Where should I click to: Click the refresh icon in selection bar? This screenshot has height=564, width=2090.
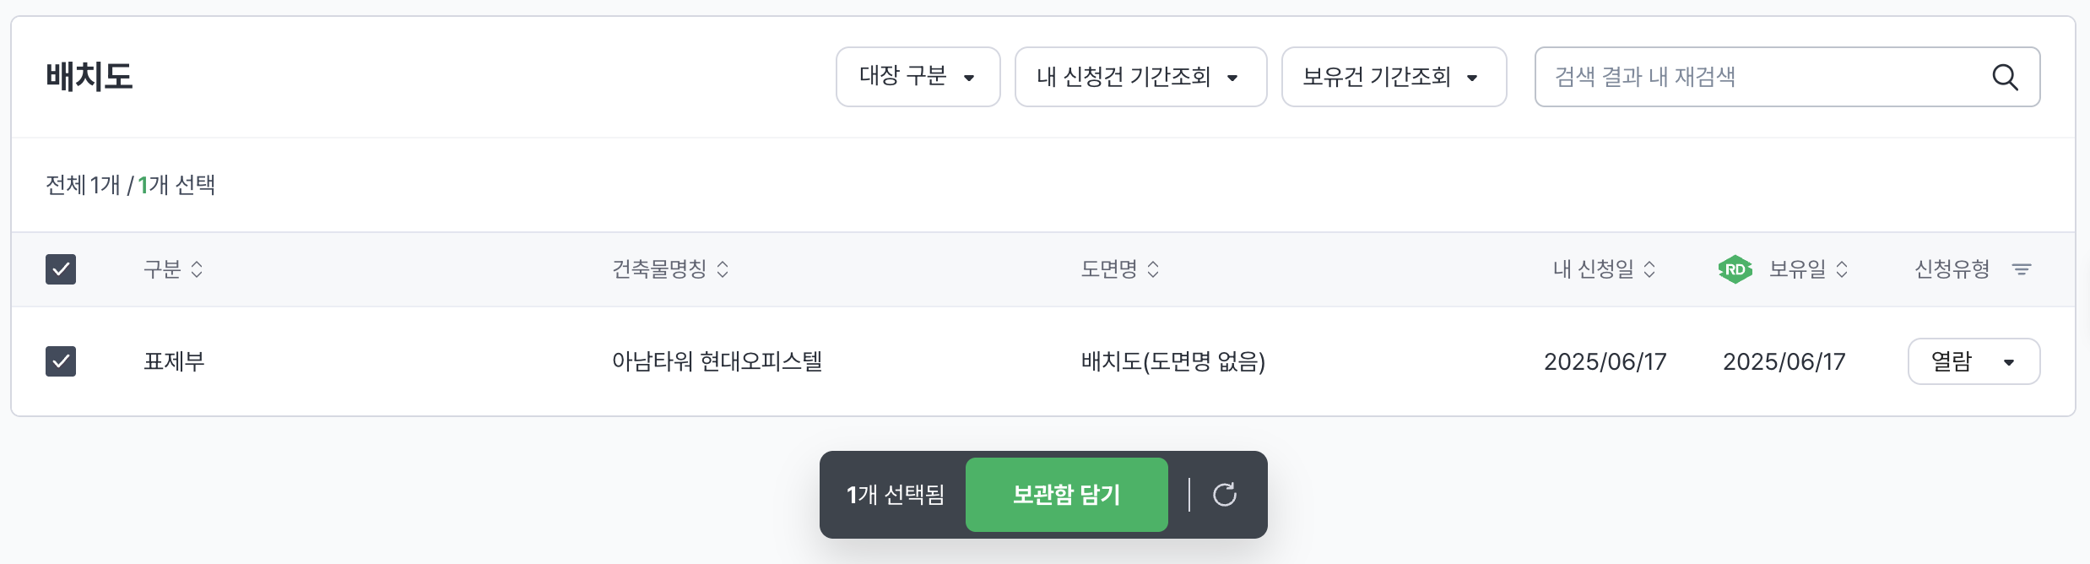1224,495
